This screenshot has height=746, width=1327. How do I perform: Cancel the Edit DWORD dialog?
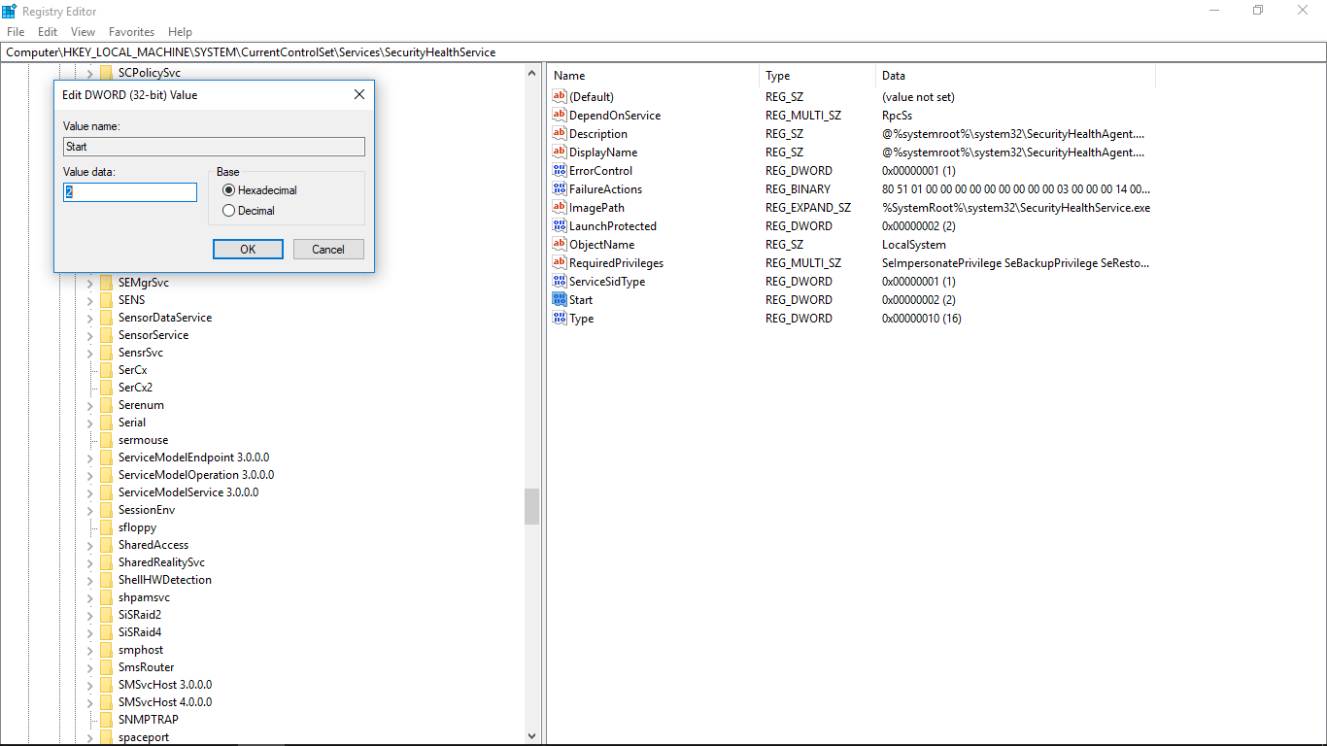point(328,250)
